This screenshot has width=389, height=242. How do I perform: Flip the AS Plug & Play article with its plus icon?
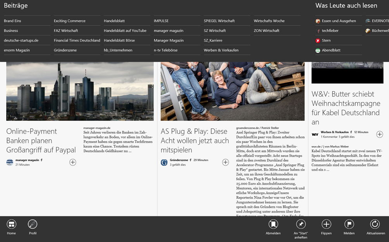[225, 162]
